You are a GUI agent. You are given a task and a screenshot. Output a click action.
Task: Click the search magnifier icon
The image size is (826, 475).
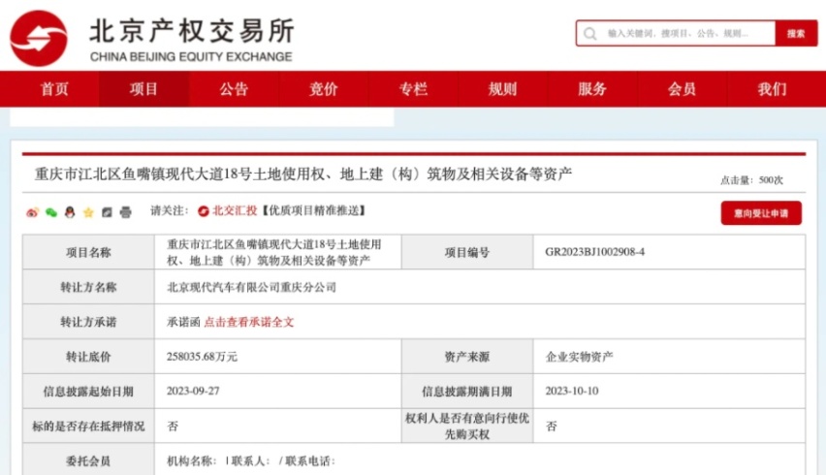pyautogui.click(x=590, y=34)
